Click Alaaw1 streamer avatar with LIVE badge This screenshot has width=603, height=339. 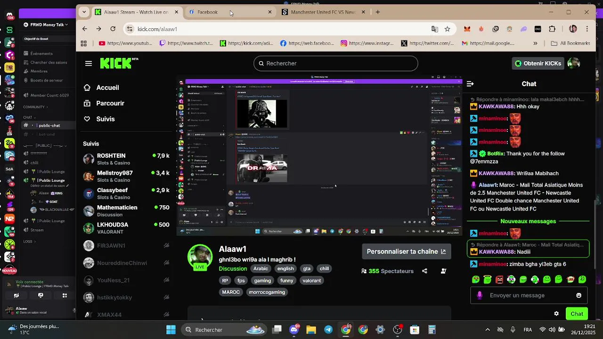click(x=200, y=257)
